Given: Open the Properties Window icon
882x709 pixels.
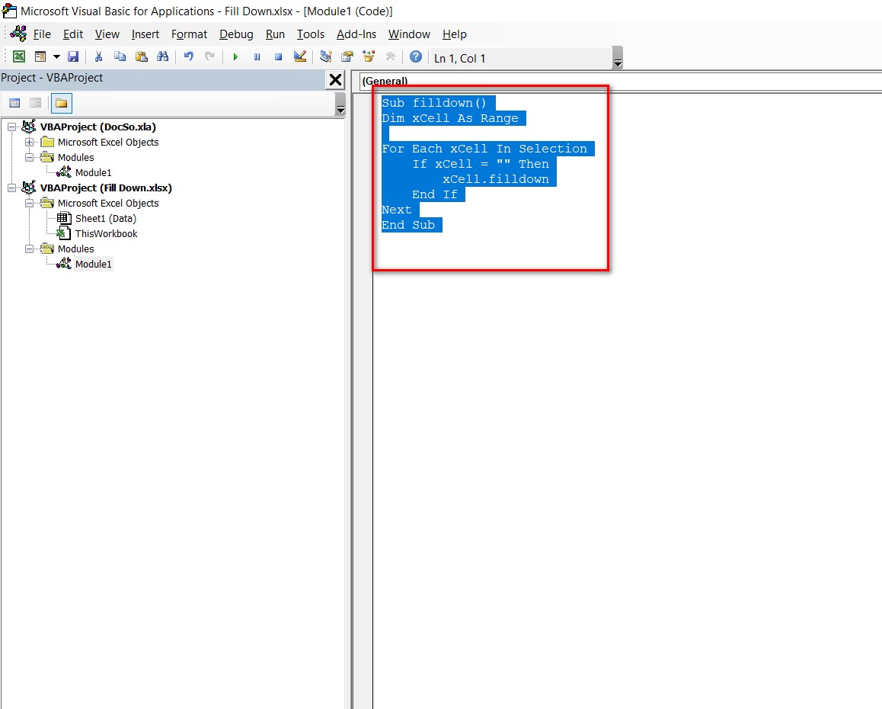Looking at the screenshot, I should click(x=347, y=56).
